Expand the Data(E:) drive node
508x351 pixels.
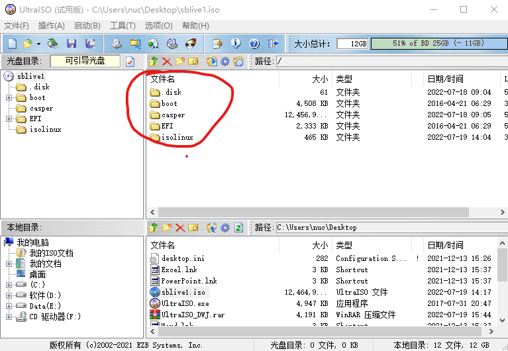[9, 306]
